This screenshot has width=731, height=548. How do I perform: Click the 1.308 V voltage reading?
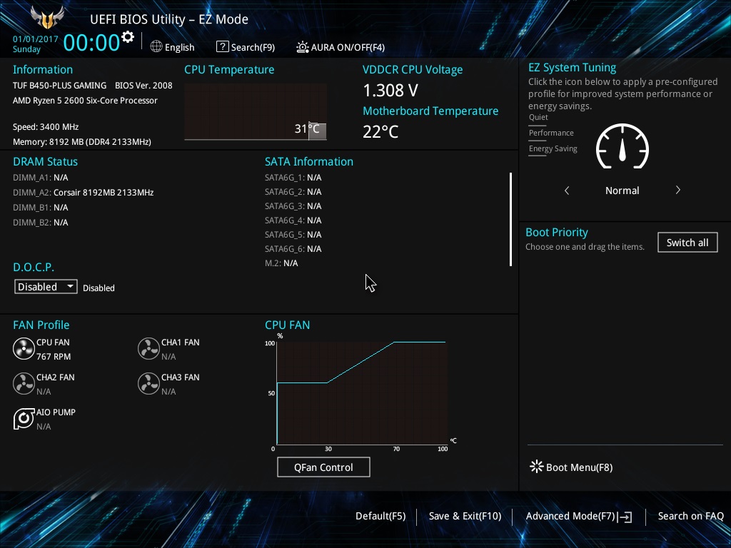tap(390, 91)
